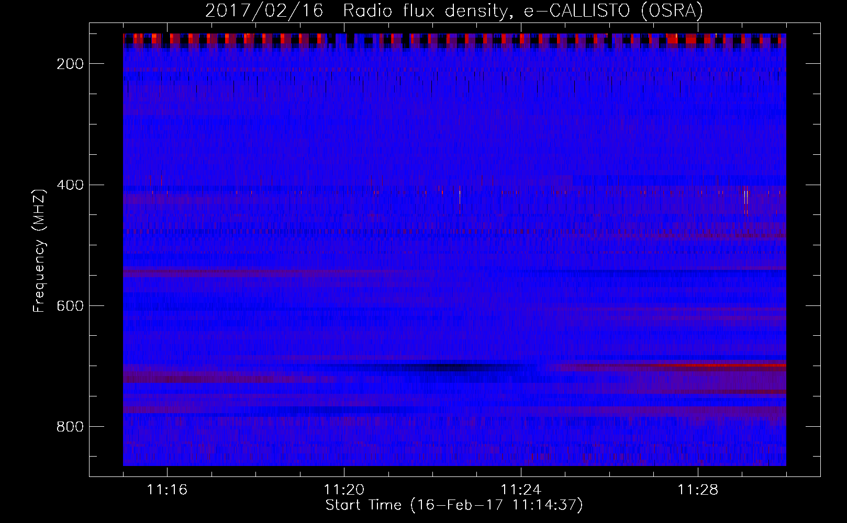
Task: Click the 400 frequency tick label
Action: [70, 185]
